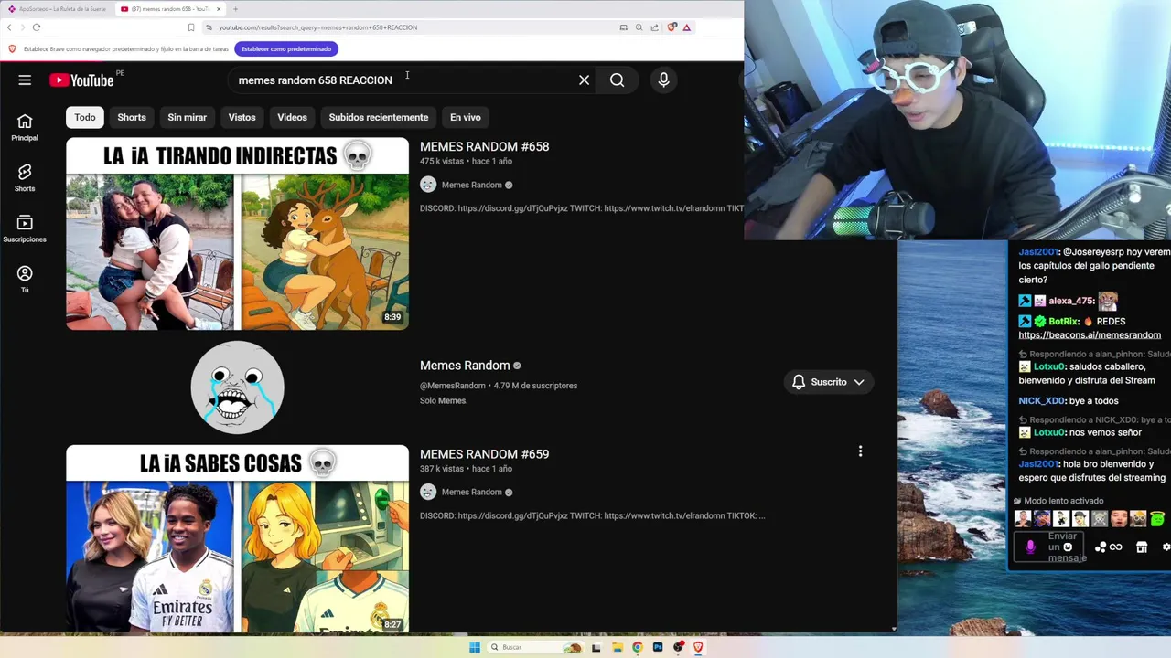Open Principal in the sidebar

tap(25, 127)
